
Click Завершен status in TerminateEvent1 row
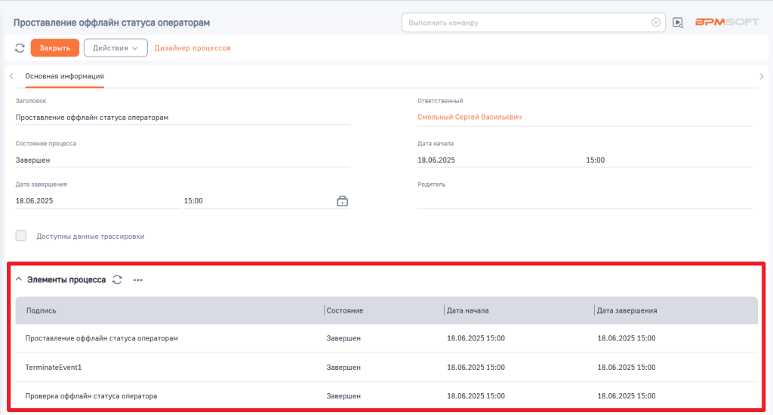coord(343,368)
